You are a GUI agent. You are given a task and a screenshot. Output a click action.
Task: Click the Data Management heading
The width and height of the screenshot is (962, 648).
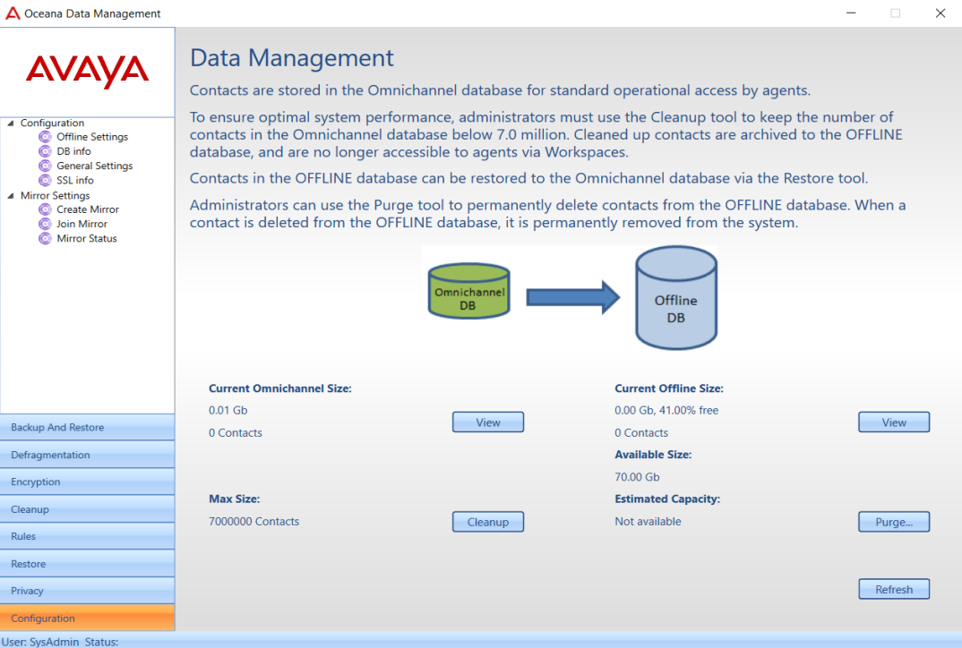pyautogui.click(x=291, y=58)
